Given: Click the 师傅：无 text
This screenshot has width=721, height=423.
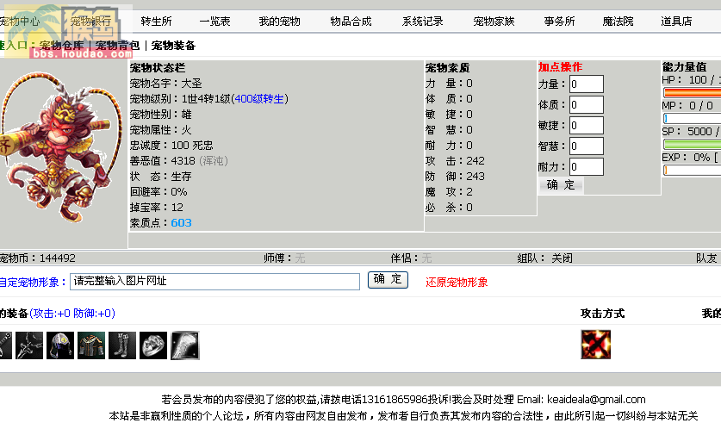Looking at the screenshot, I should tap(284, 258).
